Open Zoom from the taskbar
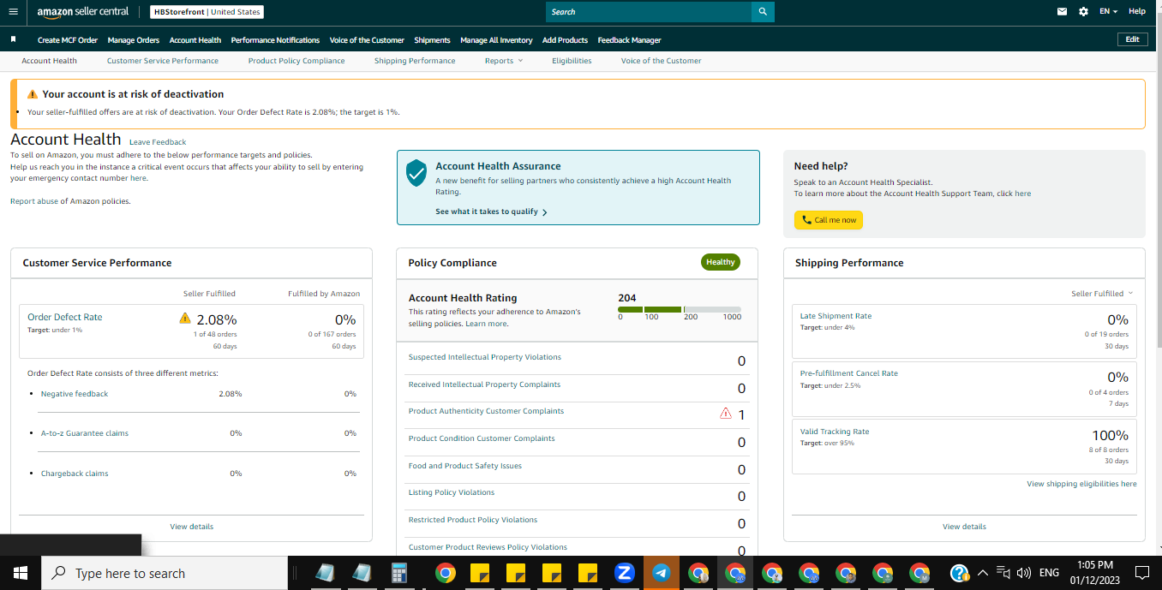This screenshot has width=1162, height=590. pos(624,573)
